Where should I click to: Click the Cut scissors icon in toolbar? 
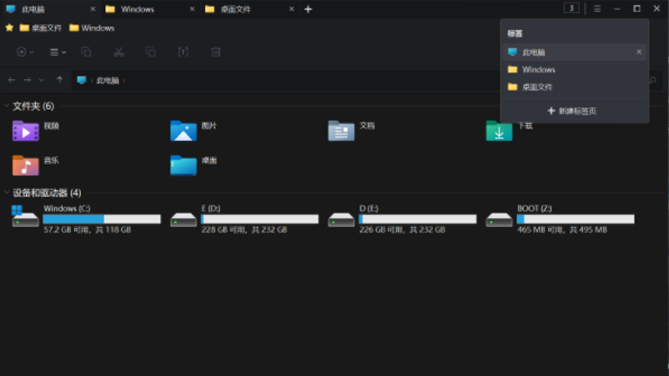pyautogui.click(x=119, y=52)
